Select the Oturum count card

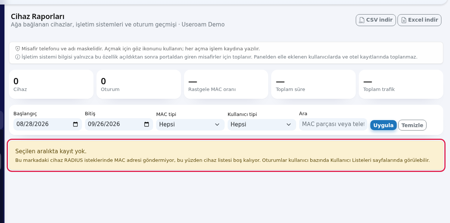pos(139,84)
